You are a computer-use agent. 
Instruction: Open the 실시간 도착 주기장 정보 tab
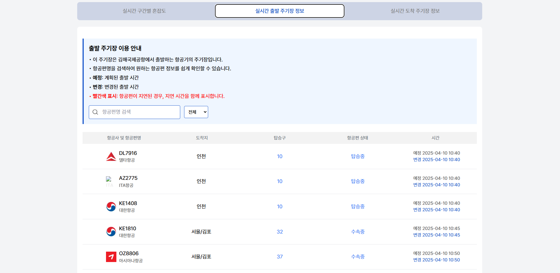(415, 11)
